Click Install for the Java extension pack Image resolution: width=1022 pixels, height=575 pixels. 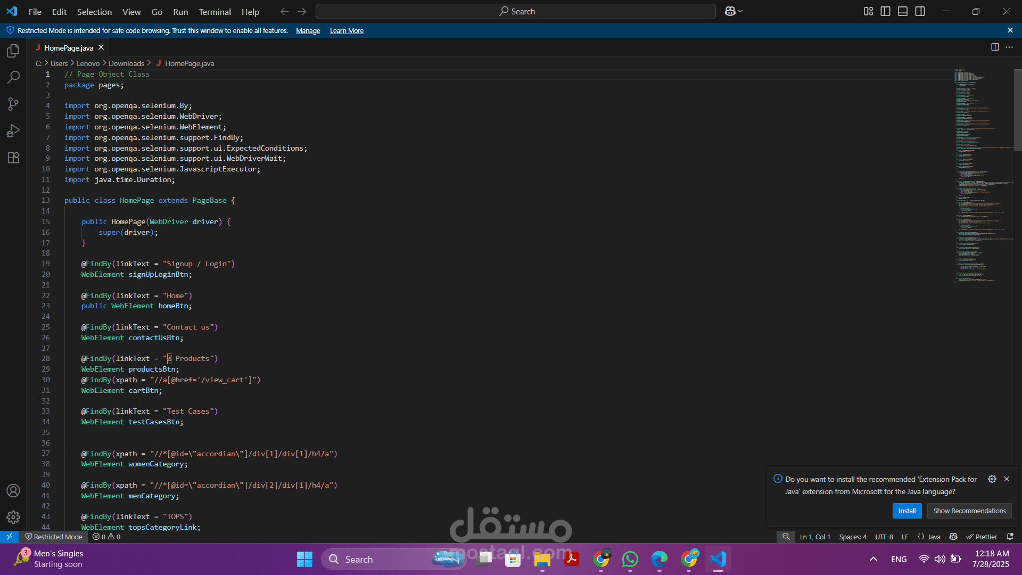click(906, 511)
